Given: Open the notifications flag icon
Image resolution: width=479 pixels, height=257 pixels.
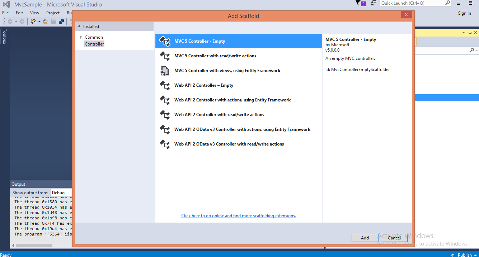Looking at the screenshot, I should pos(358,3).
